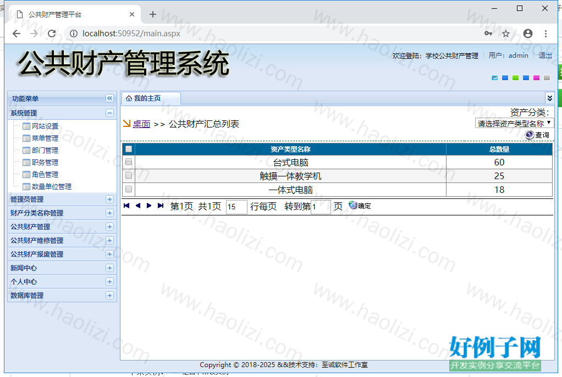Collapse the 系统管理 section
This screenshot has width=562, height=377.
pyautogui.click(x=109, y=113)
